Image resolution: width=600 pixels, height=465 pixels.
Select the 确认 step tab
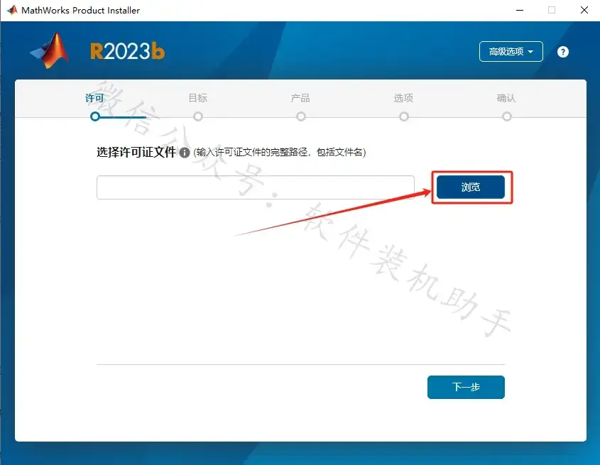[x=506, y=98]
